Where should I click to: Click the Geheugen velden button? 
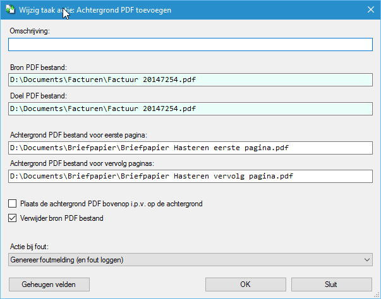click(x=49, y=284)
